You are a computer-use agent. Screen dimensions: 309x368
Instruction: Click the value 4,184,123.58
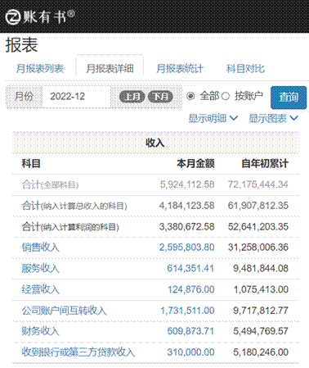coord(187,206)
